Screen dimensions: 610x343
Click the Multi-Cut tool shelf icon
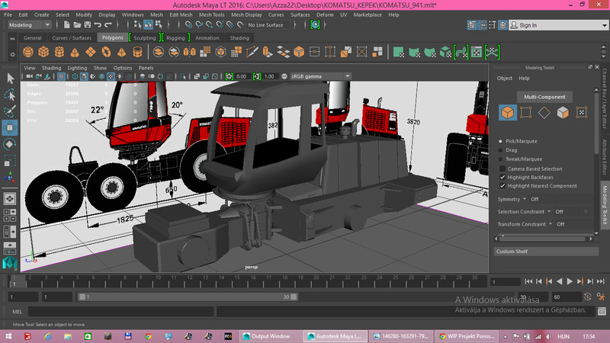pyautogui.click(x=252, y=52)
